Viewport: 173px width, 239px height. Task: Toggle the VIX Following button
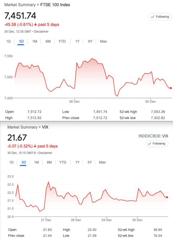pos(157,144)
